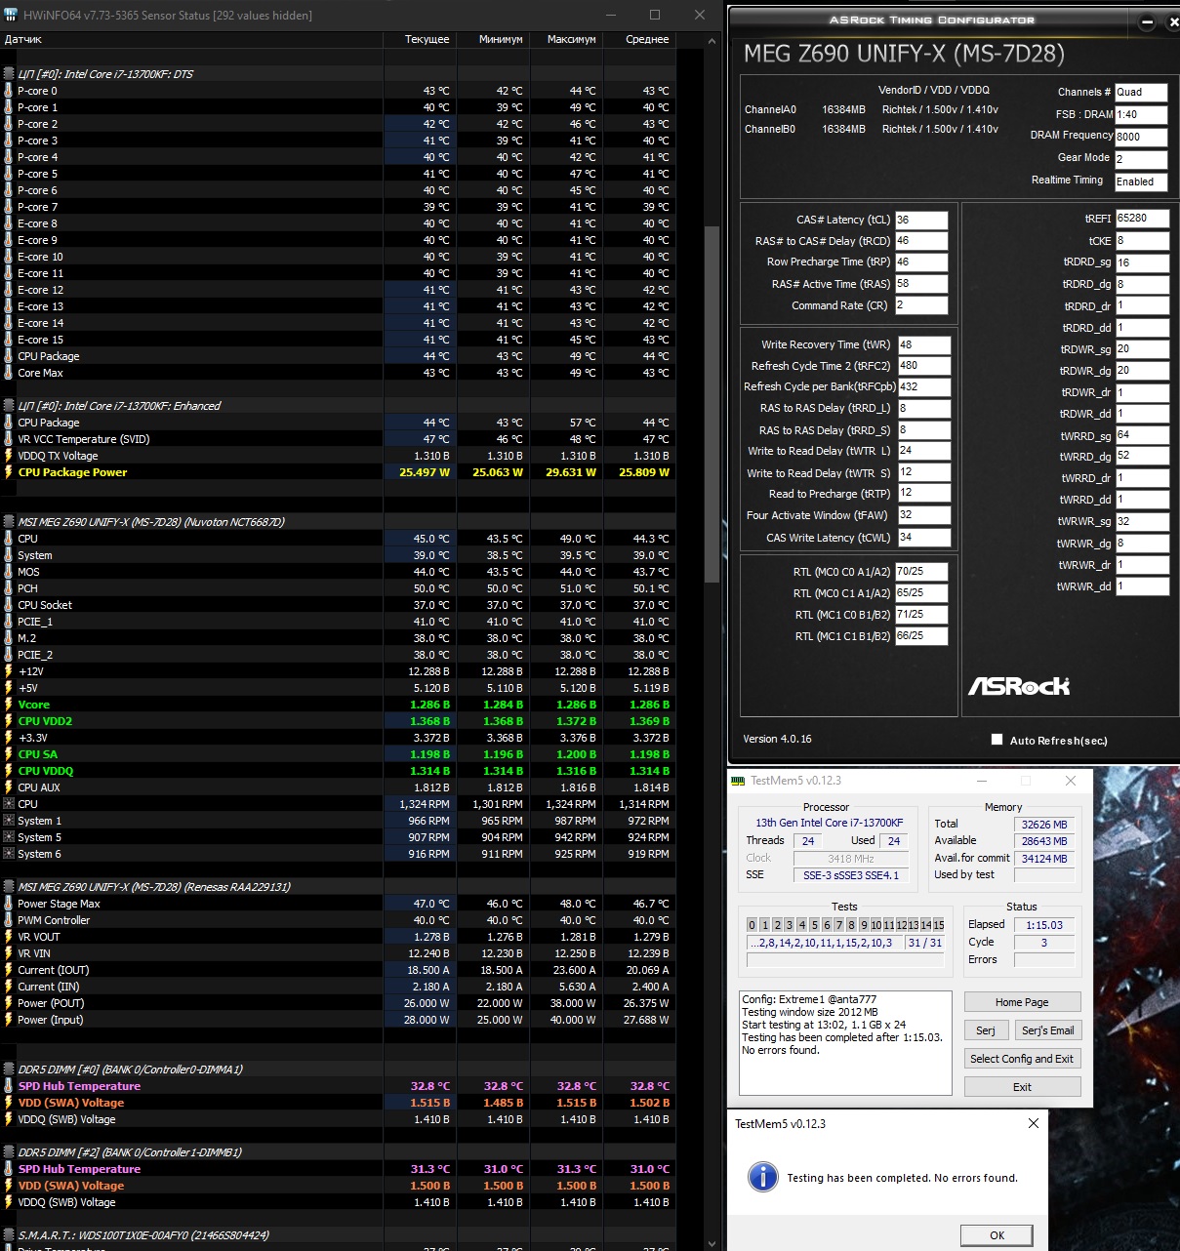Click the Максимум column header
The width and height of the screenshot is (1180, 1251).
click(566, 39)
